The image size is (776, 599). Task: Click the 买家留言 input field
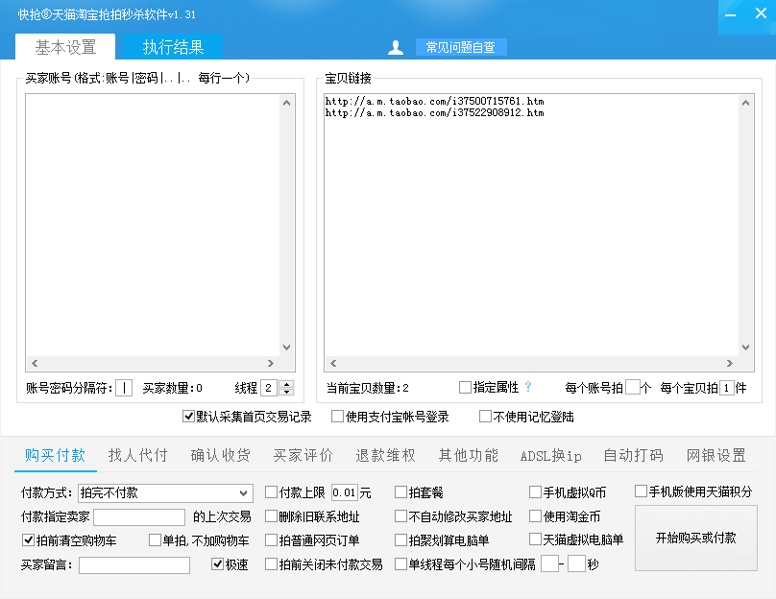134,565
